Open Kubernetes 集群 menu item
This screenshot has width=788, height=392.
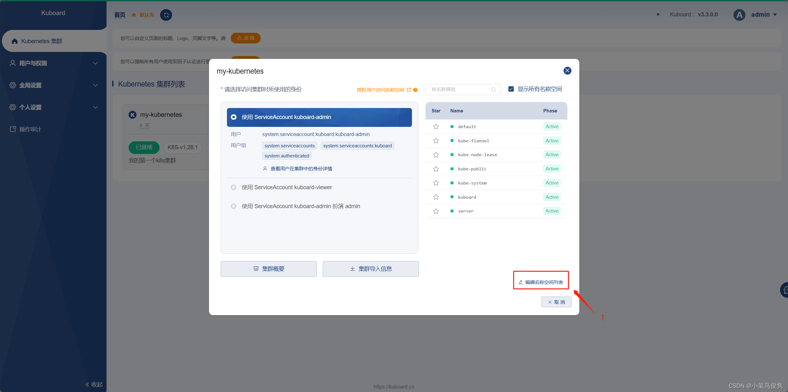pyautogui.click(x=54, y=41)
